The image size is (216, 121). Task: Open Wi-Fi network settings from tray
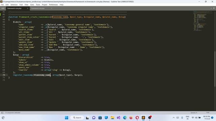coord(193,118)
